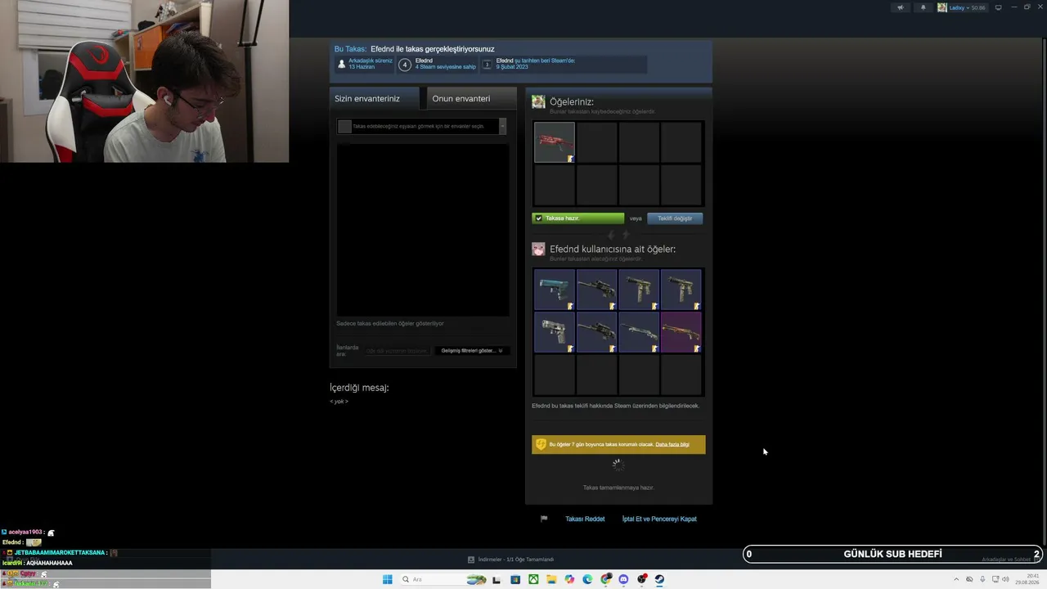Click the trade protection shield icon
The image size is (1047, 589).
click(540, 444)
